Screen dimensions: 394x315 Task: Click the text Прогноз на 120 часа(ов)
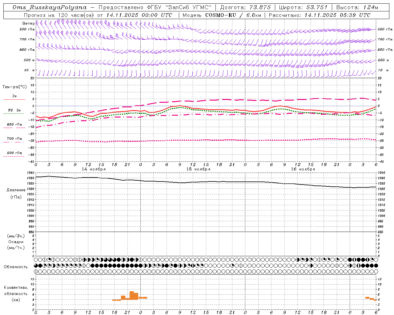(x=59, y=15)
